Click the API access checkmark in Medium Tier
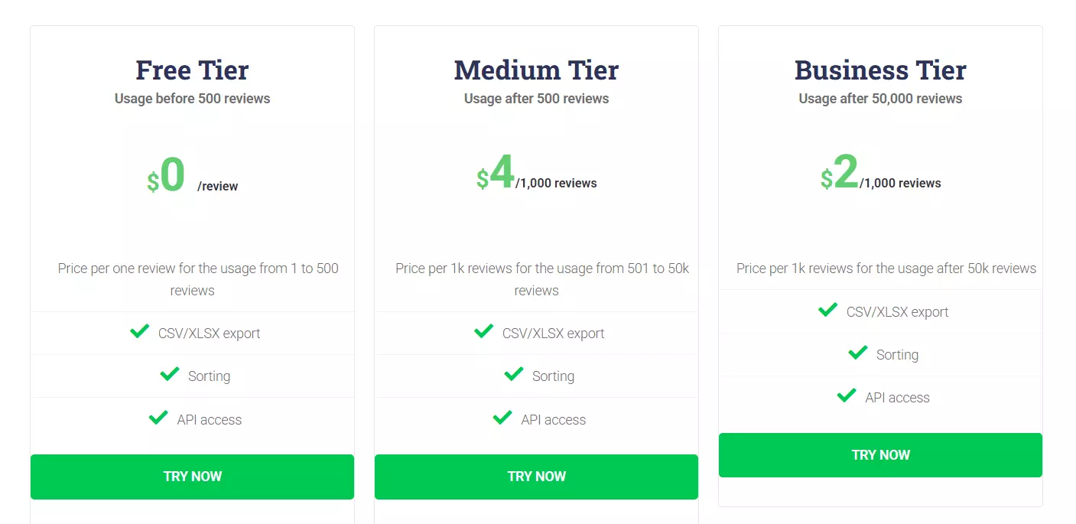 [x=502, y=418]
